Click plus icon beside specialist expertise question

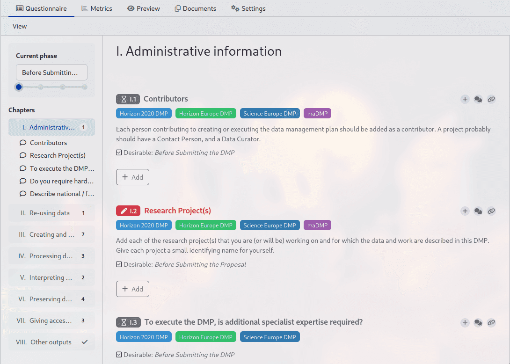click(x=465, y=323)
